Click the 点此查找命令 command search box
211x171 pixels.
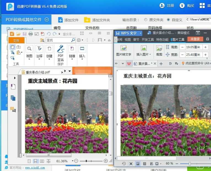pyautogui.click(x=196, y=63)
